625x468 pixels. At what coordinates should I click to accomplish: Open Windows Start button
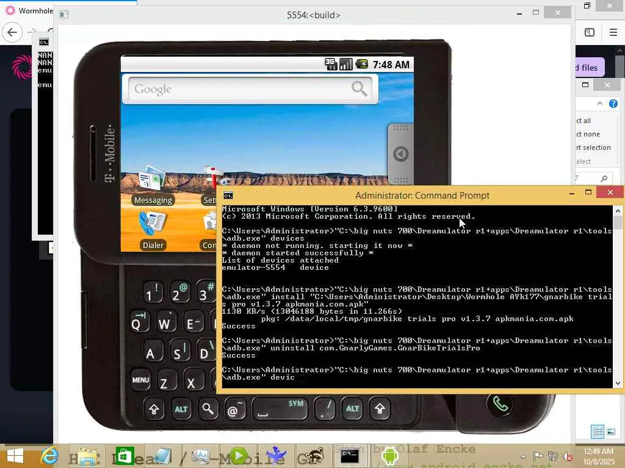(15, 456)
